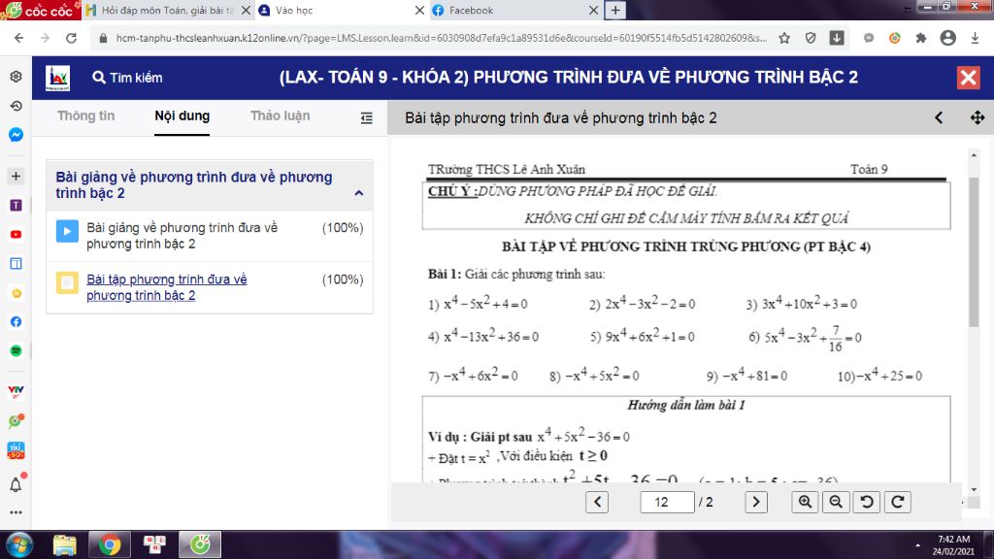The image size is (994, 559).
Task: Close the Vào học browser tab
Action: pos(419,10)
